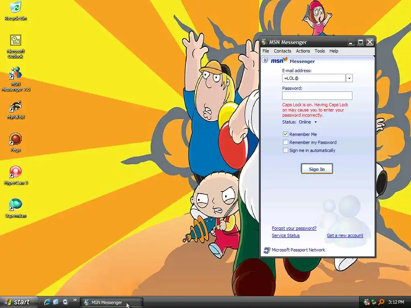The width and height of the screenshot is (411, 308).
Task: Click the MSN Messenger tray icon
Action: tap(367, 302)
